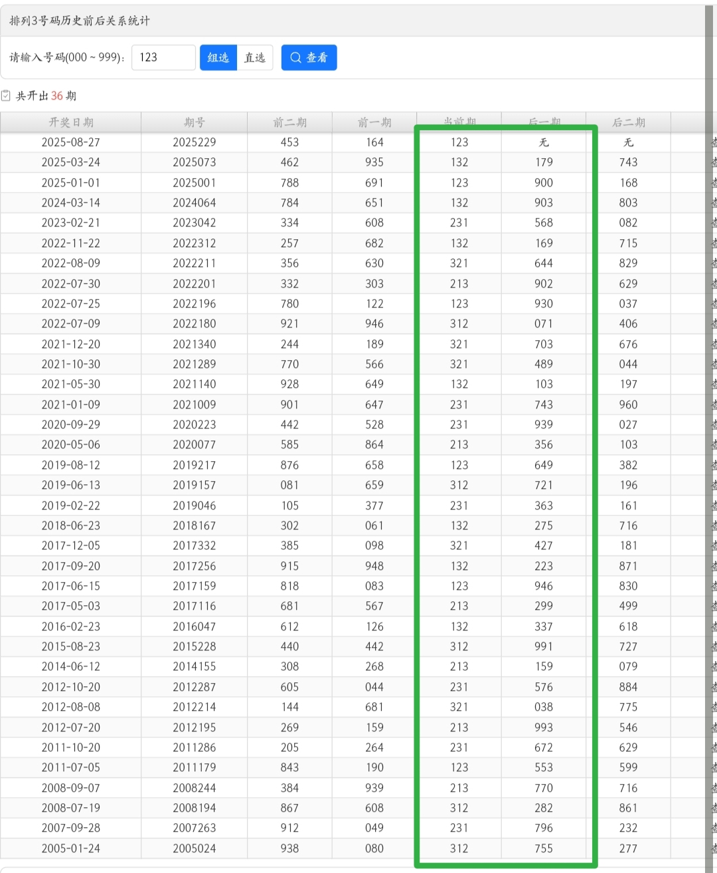Click the issue number 2005024
Image resolution: width=717 pixels, height=873 pixels.
click(195, 848)
